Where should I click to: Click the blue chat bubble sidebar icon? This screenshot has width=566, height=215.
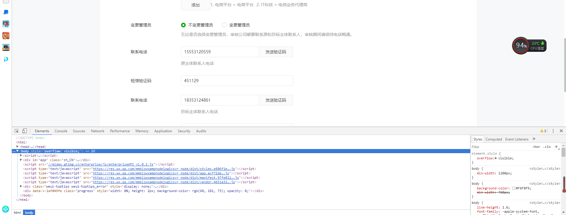coord(6,12)
